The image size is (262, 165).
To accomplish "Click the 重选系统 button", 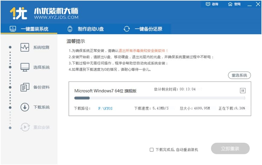I will pyautogui.click(x=239, y=75).
